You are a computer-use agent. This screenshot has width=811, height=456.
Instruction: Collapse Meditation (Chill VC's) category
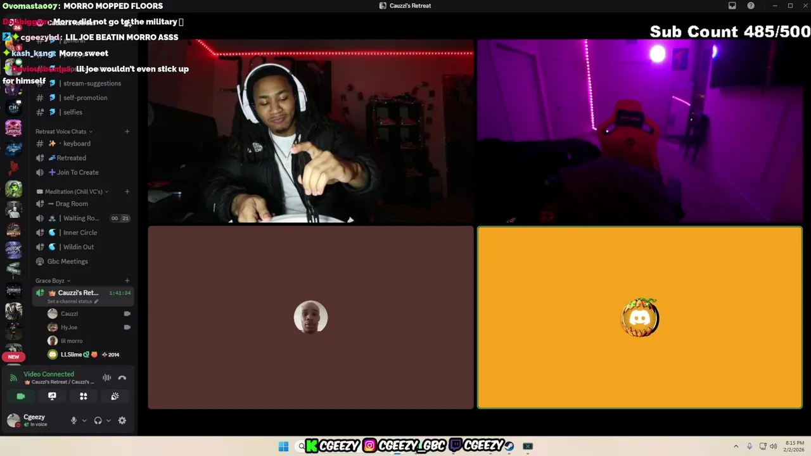click(x=72, y=192)
